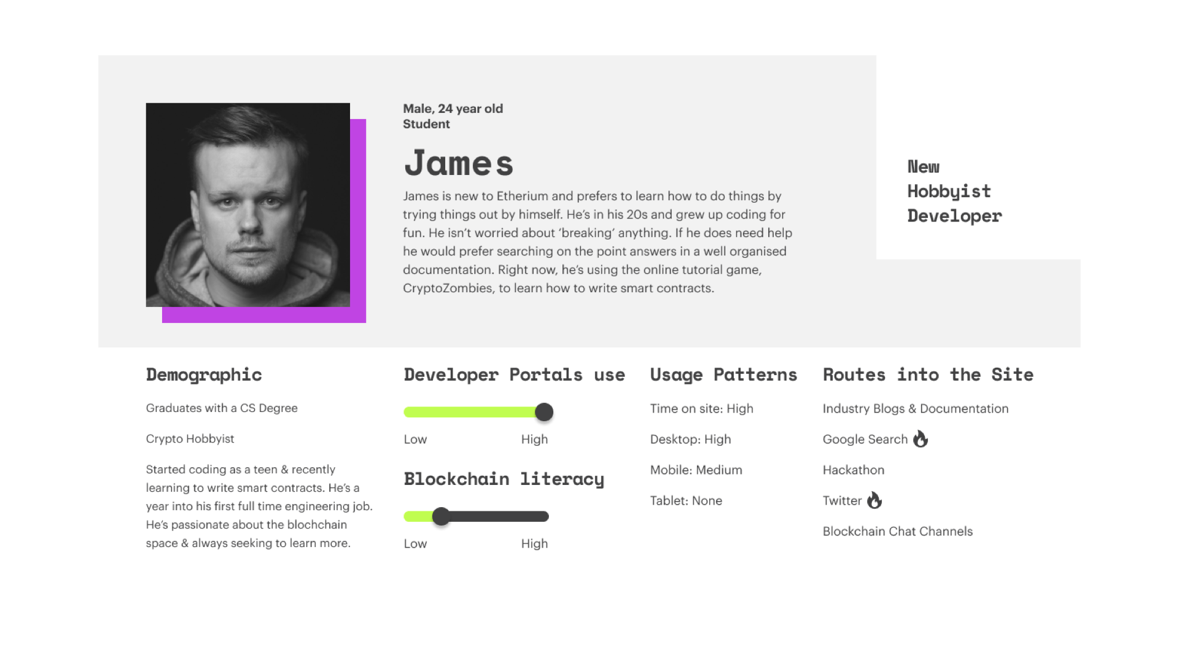1179x663 pixels.
Task: Select the Routes into the Site heading
Action: pos(928,374)
